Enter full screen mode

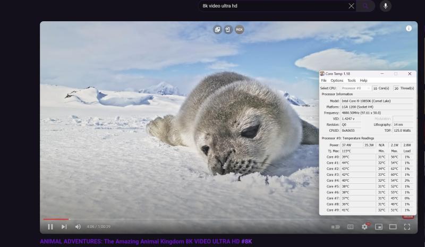point(407,227)
